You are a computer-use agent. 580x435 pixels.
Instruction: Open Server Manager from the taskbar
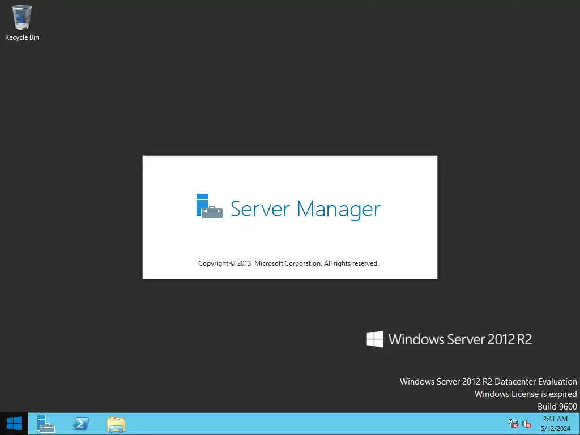click(x=46, y=424)
